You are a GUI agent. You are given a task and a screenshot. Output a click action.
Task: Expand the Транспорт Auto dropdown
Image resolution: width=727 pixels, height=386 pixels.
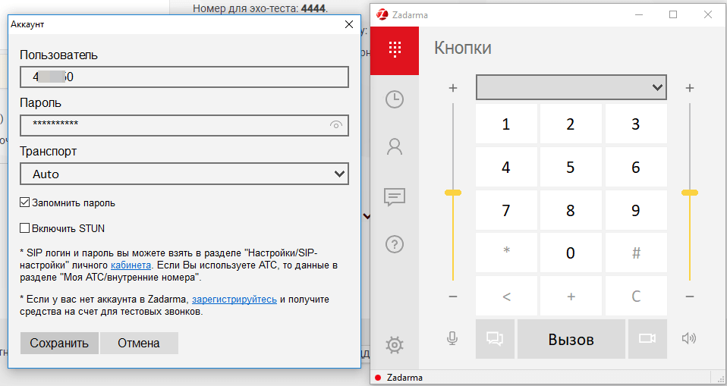click(x=184, y=174)
